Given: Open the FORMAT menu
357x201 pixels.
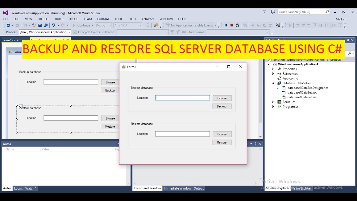Looking at the screenshot, I should pos(103,19).
